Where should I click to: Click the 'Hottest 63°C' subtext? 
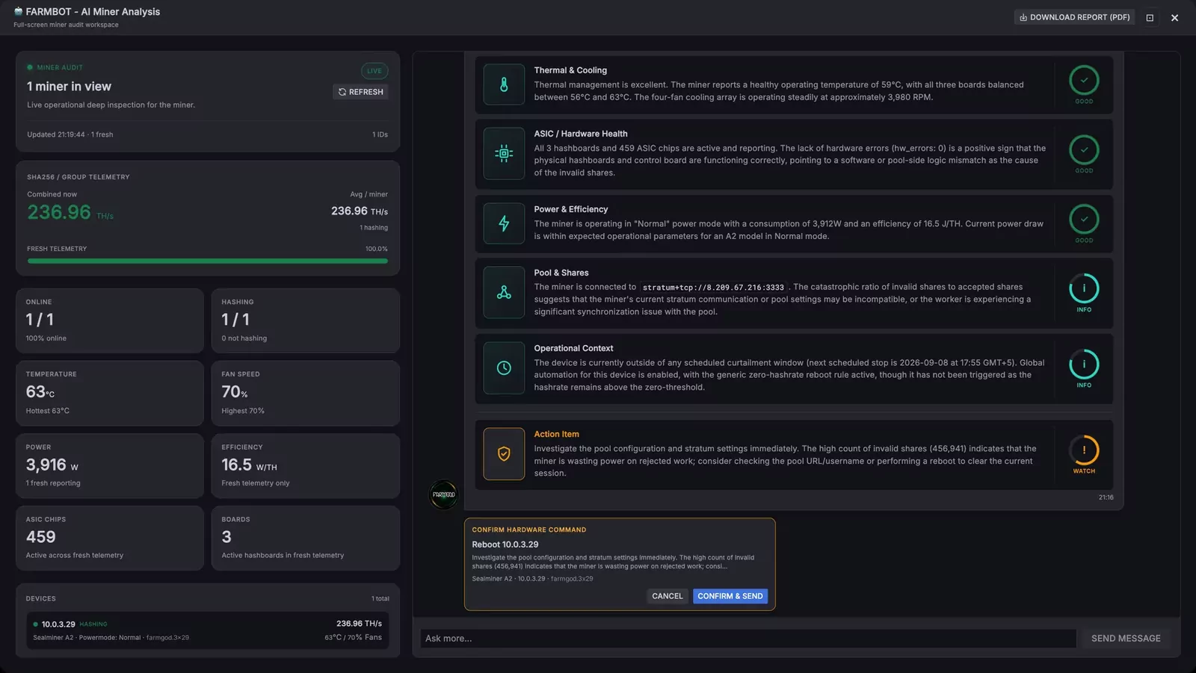pyautogui.click(x=47, y=411)
